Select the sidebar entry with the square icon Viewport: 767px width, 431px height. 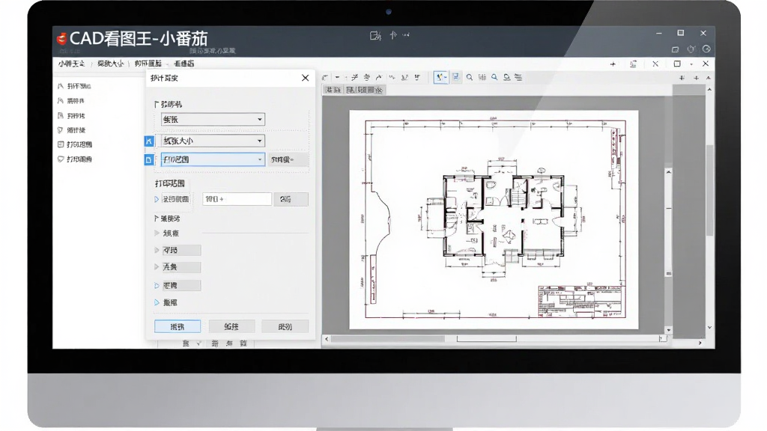75,144
